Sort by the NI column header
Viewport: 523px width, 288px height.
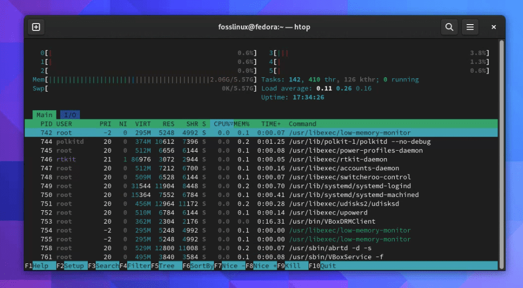coord(123,124)
